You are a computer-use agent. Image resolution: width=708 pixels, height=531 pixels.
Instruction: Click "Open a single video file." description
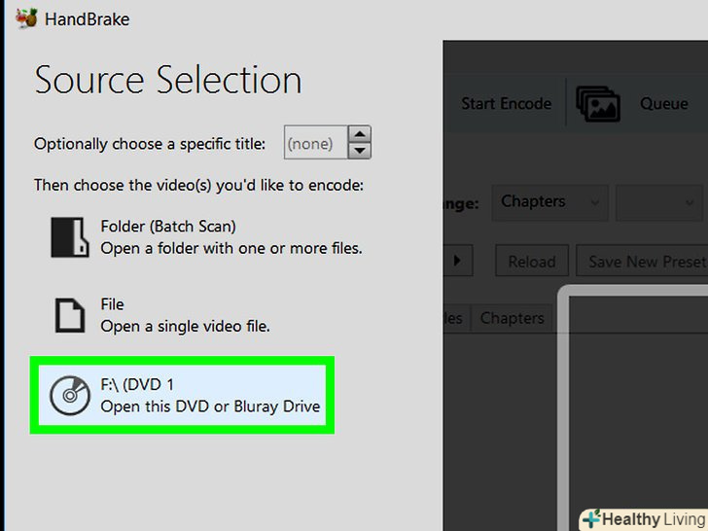pos(185,326)
